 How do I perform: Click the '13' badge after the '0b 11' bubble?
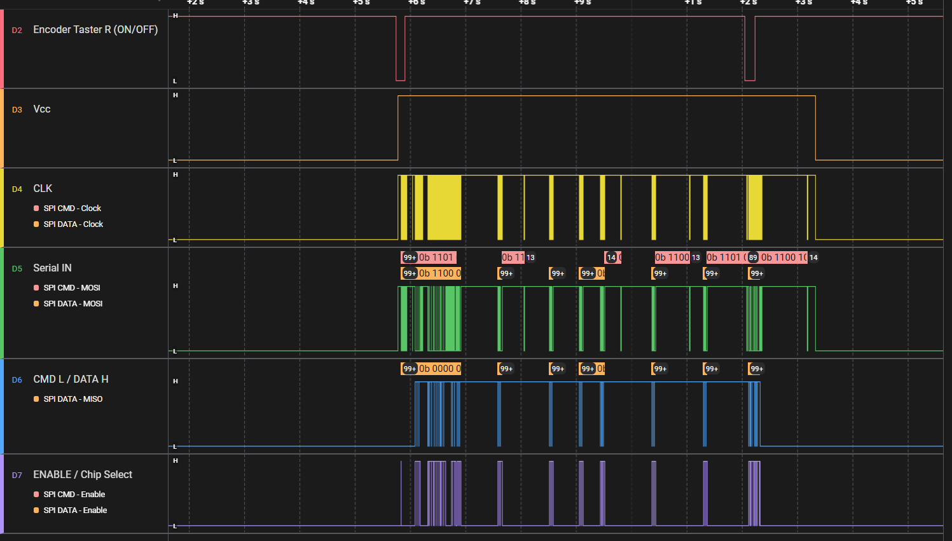click(530, 257)
